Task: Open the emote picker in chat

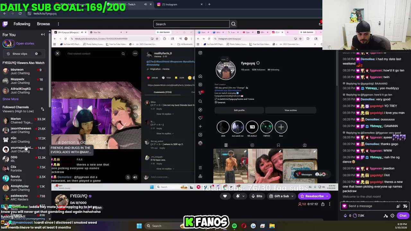Action: (405, 206)
